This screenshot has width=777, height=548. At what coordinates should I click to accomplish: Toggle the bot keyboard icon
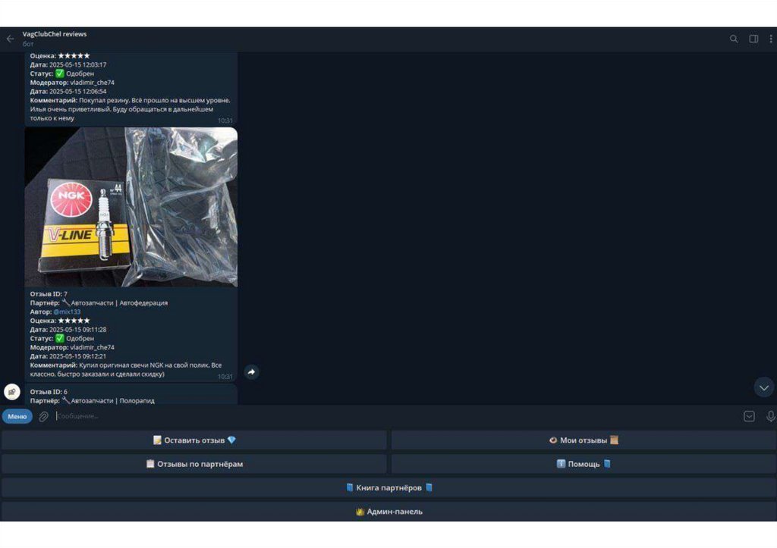(x=749, y=416)
